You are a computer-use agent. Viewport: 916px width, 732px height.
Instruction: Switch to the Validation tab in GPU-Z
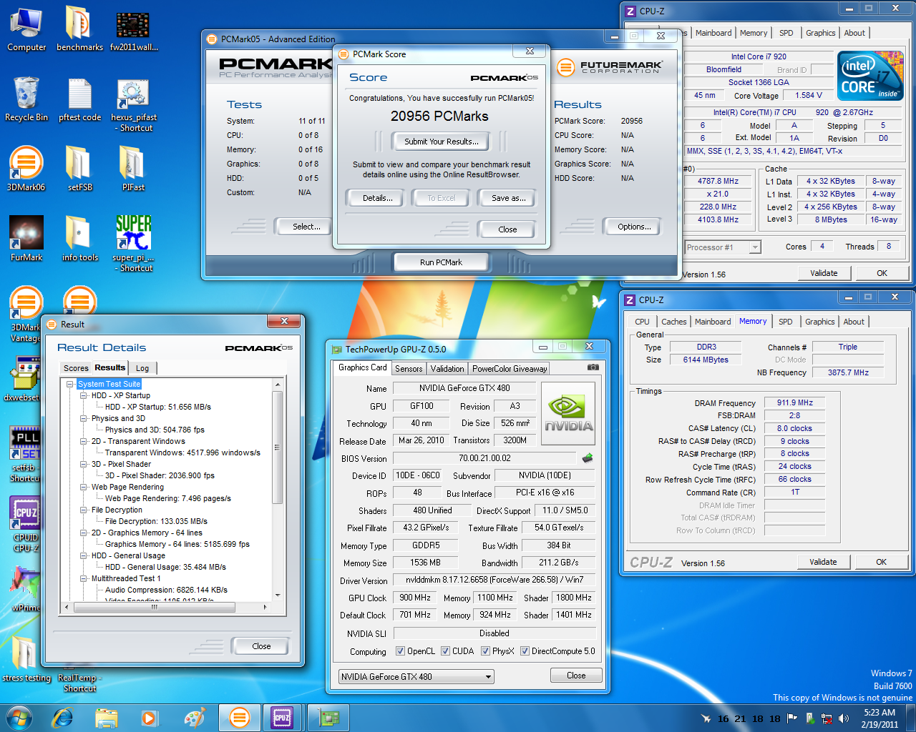[x=447, y=369]
